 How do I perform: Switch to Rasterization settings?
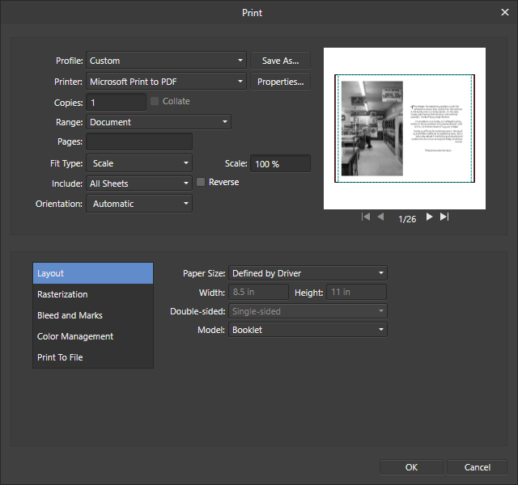tap(92, 294)
